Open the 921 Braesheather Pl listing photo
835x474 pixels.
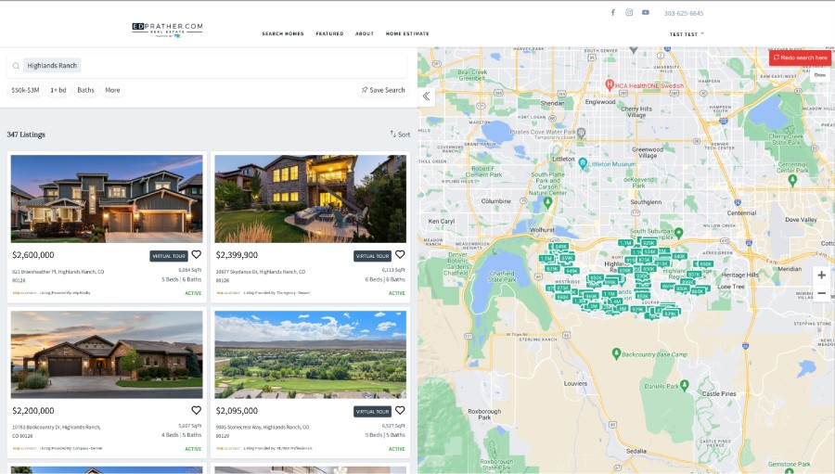pos(107,199)
